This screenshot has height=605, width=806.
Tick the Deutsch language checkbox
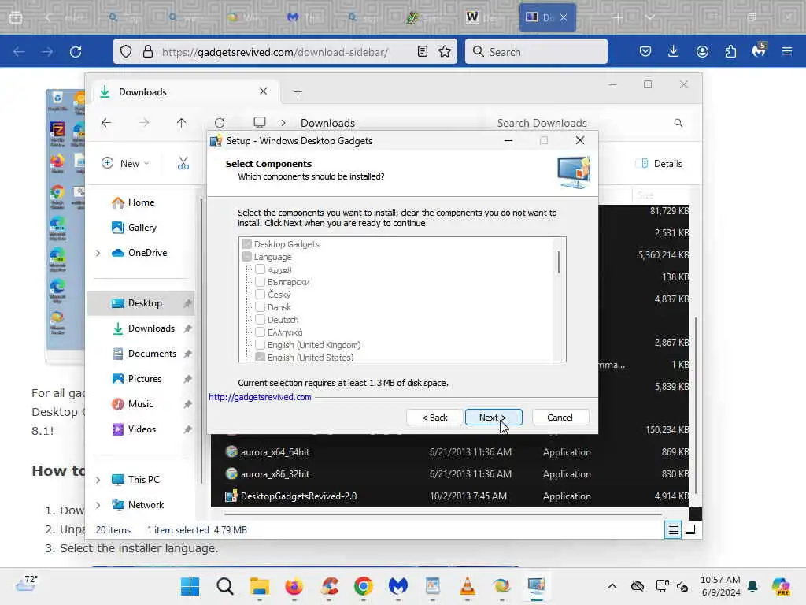[260, 320]
